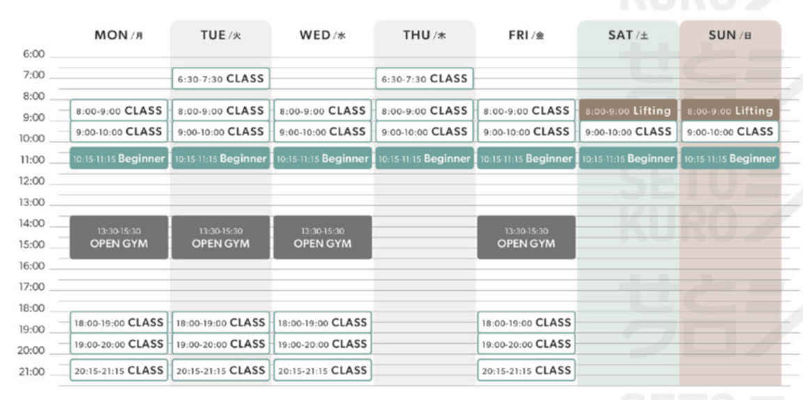Click the THU column header

(424, 36)
